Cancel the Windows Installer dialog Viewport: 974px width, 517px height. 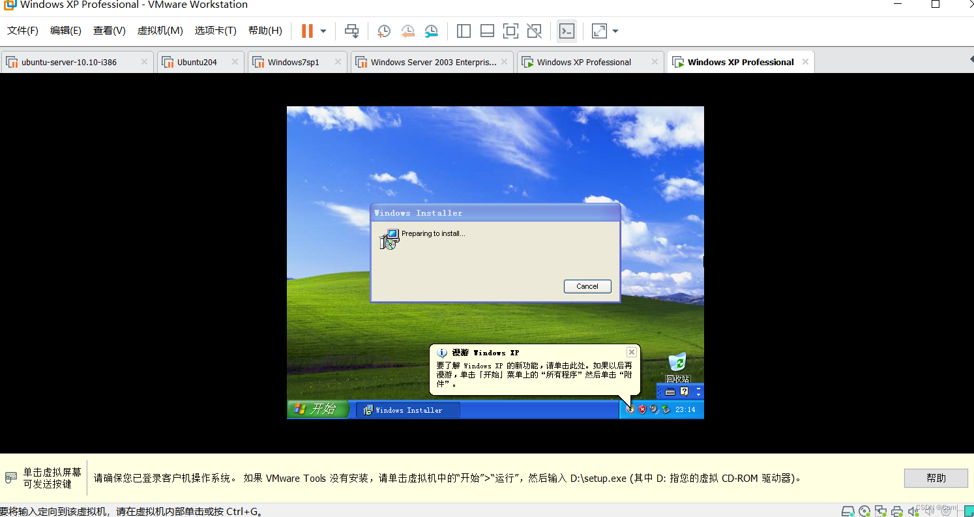(587, 286)
